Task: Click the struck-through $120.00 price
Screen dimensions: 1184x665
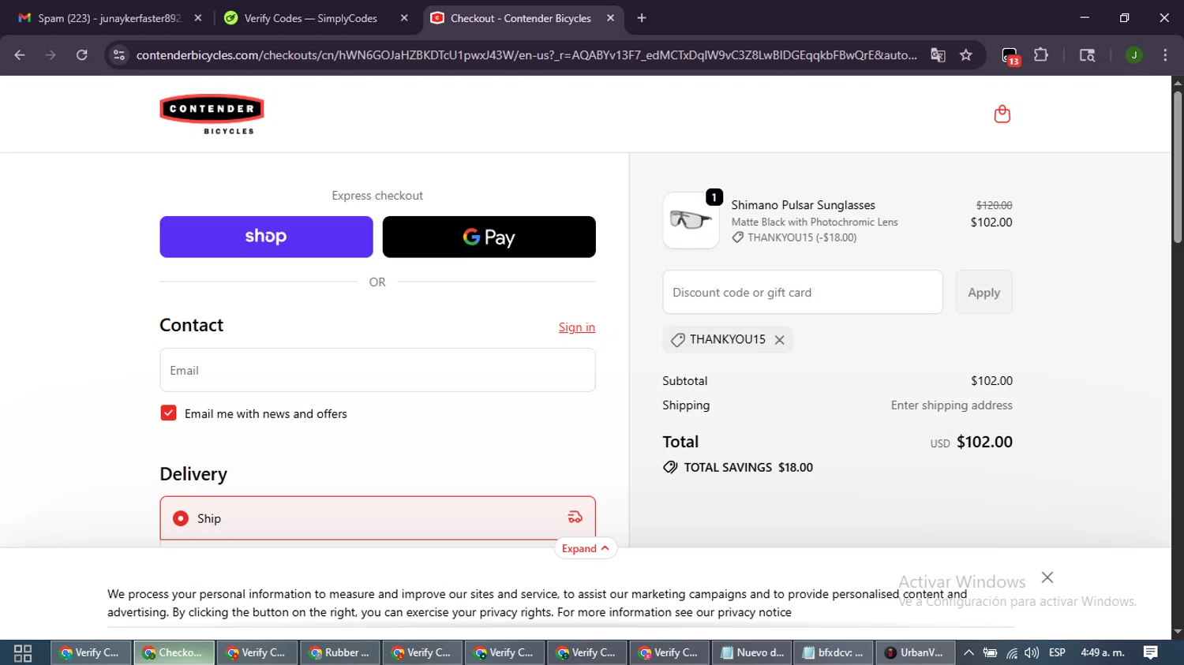Action: tap(995, 205)
